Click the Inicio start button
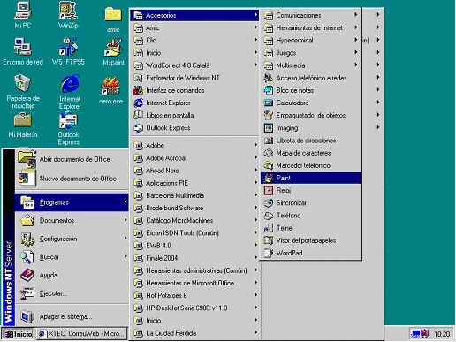456x342 pixels. pyautogui.click(x=18, y=334)
